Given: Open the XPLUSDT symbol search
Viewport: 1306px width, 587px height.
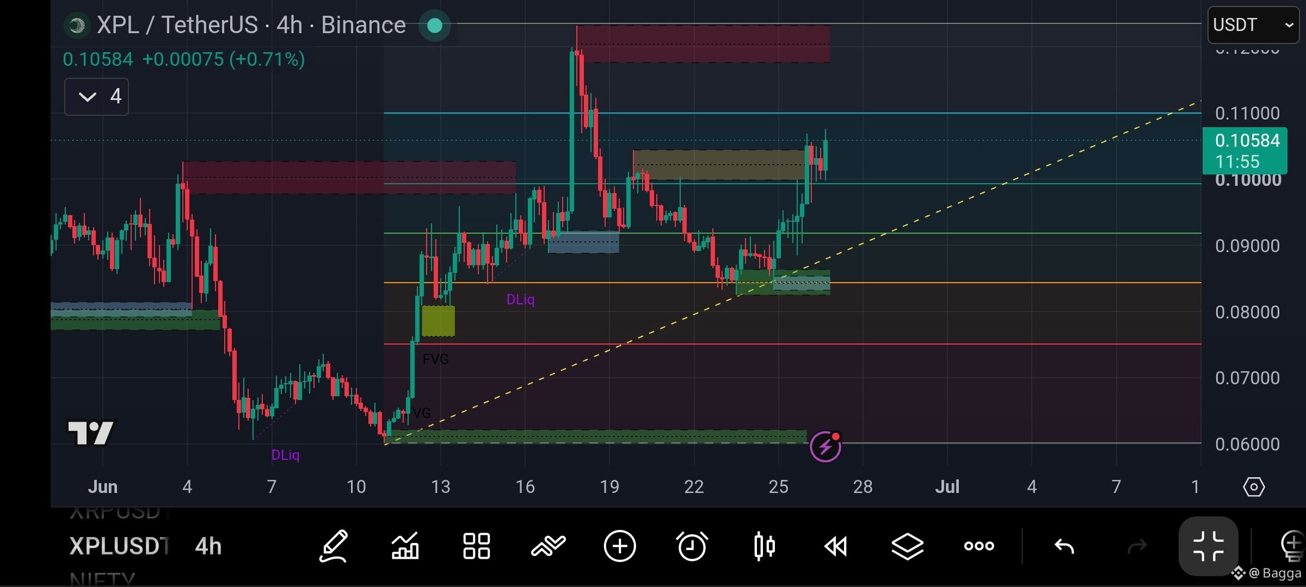Looking at the screenshot, I should [x=119, y=546].
